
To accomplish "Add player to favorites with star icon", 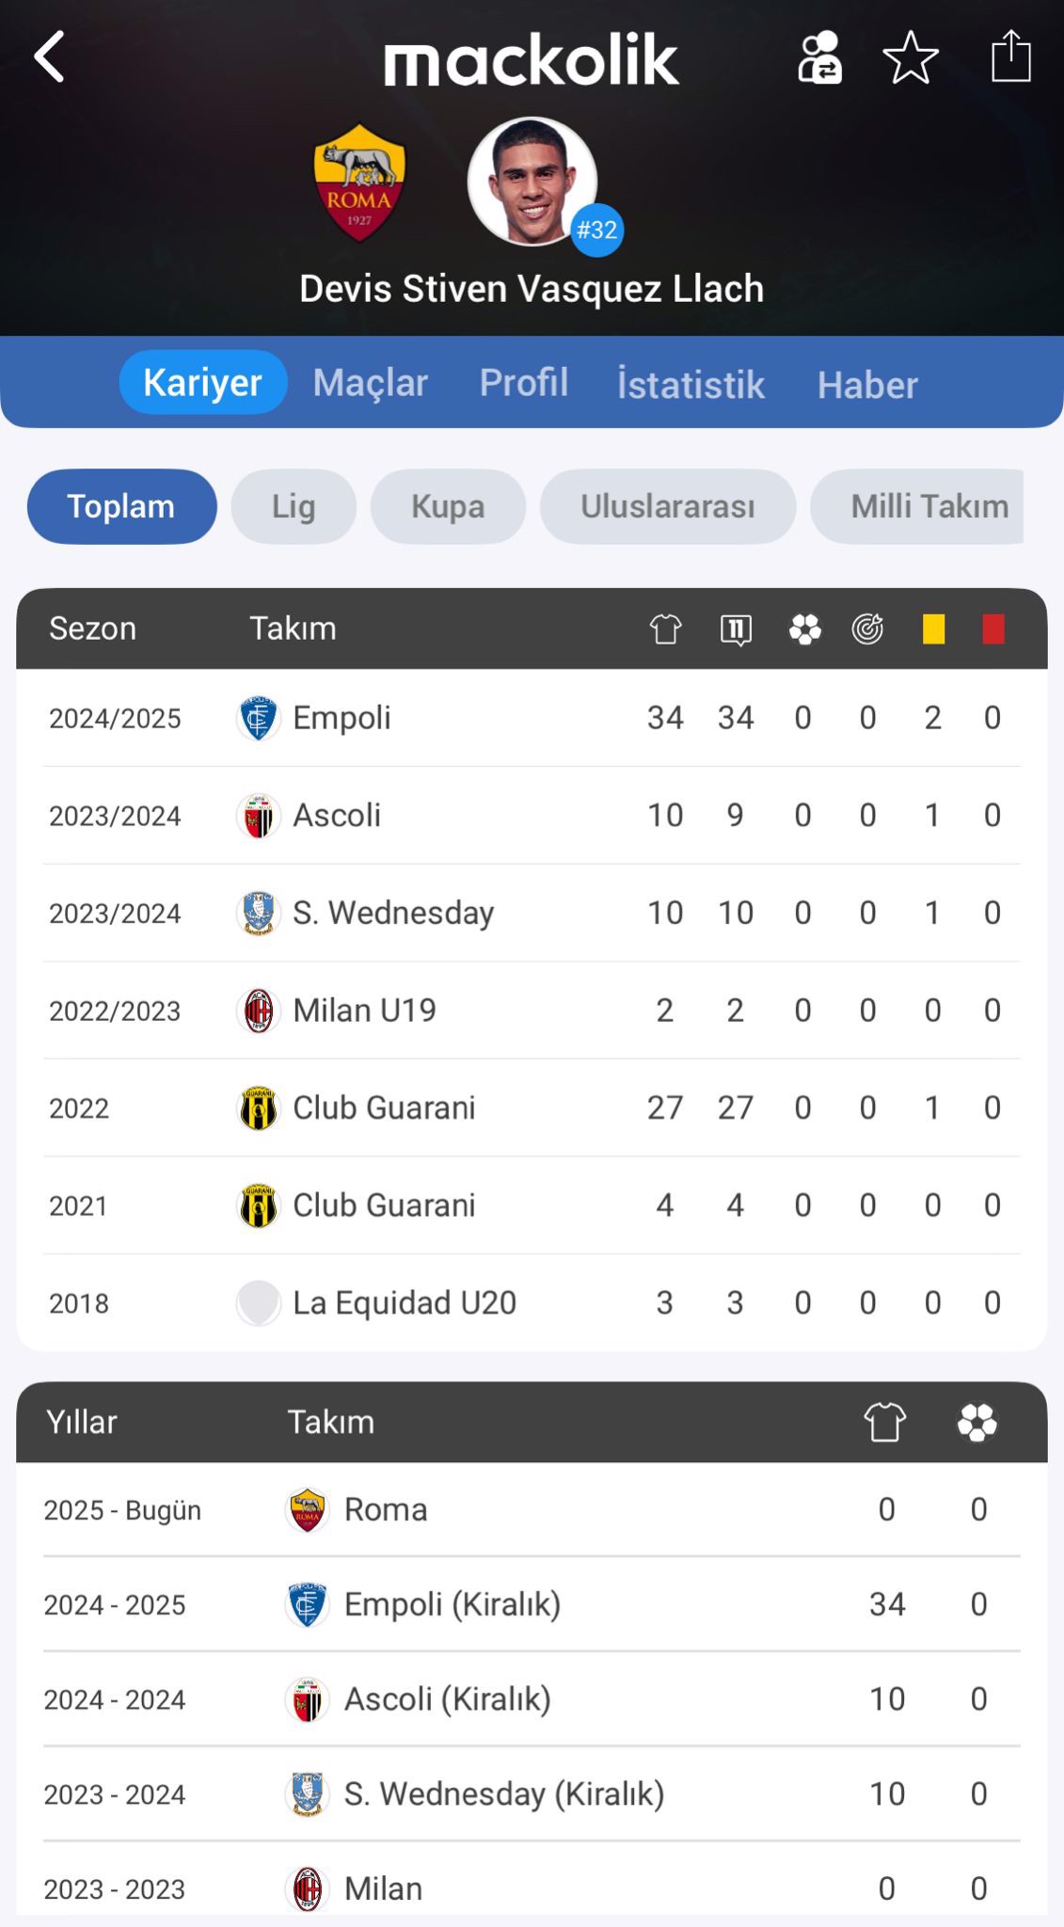I will tap(910, 58).
